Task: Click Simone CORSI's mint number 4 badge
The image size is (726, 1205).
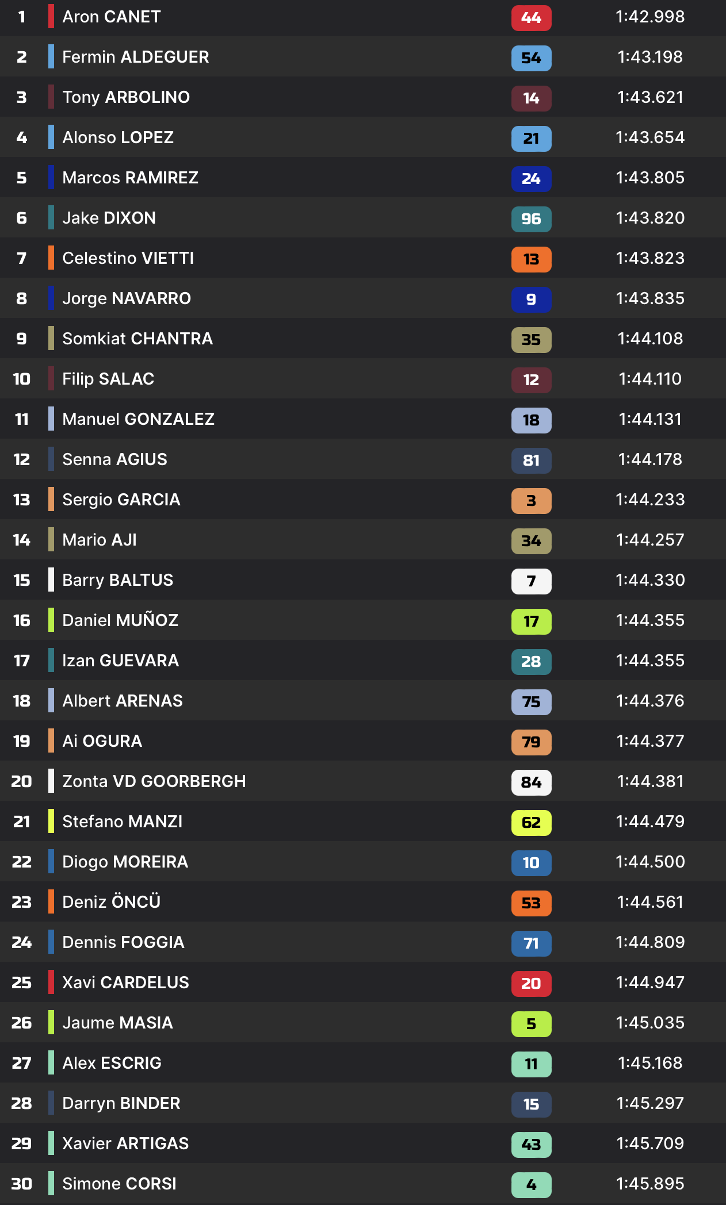Action: pos(531,1185)
